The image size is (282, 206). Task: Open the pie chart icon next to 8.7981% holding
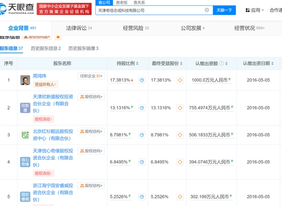click(142, 135)
